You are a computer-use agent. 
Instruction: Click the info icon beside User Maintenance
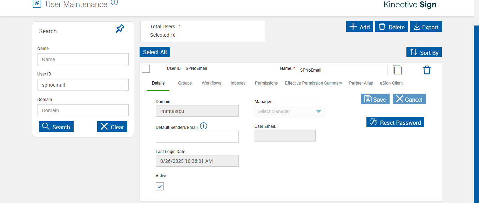[x=114, y=2]
